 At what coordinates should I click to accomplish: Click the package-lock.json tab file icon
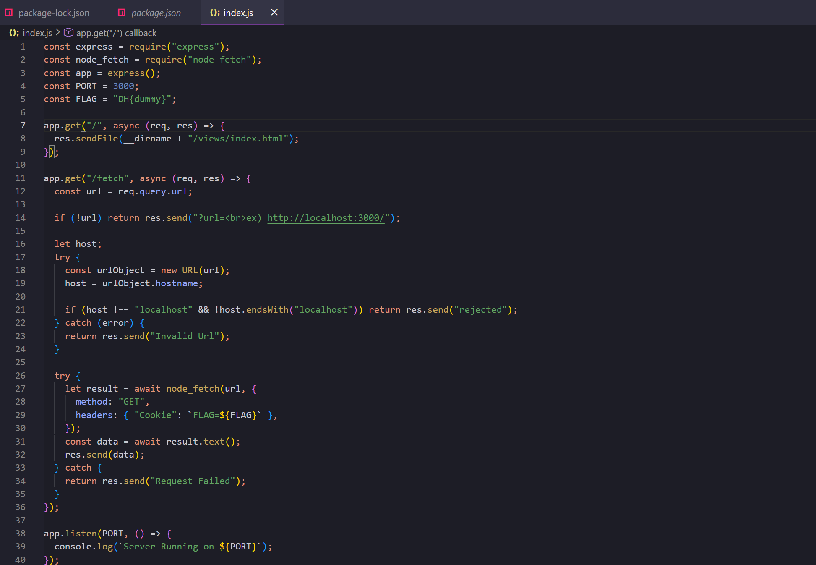[8, 13]
